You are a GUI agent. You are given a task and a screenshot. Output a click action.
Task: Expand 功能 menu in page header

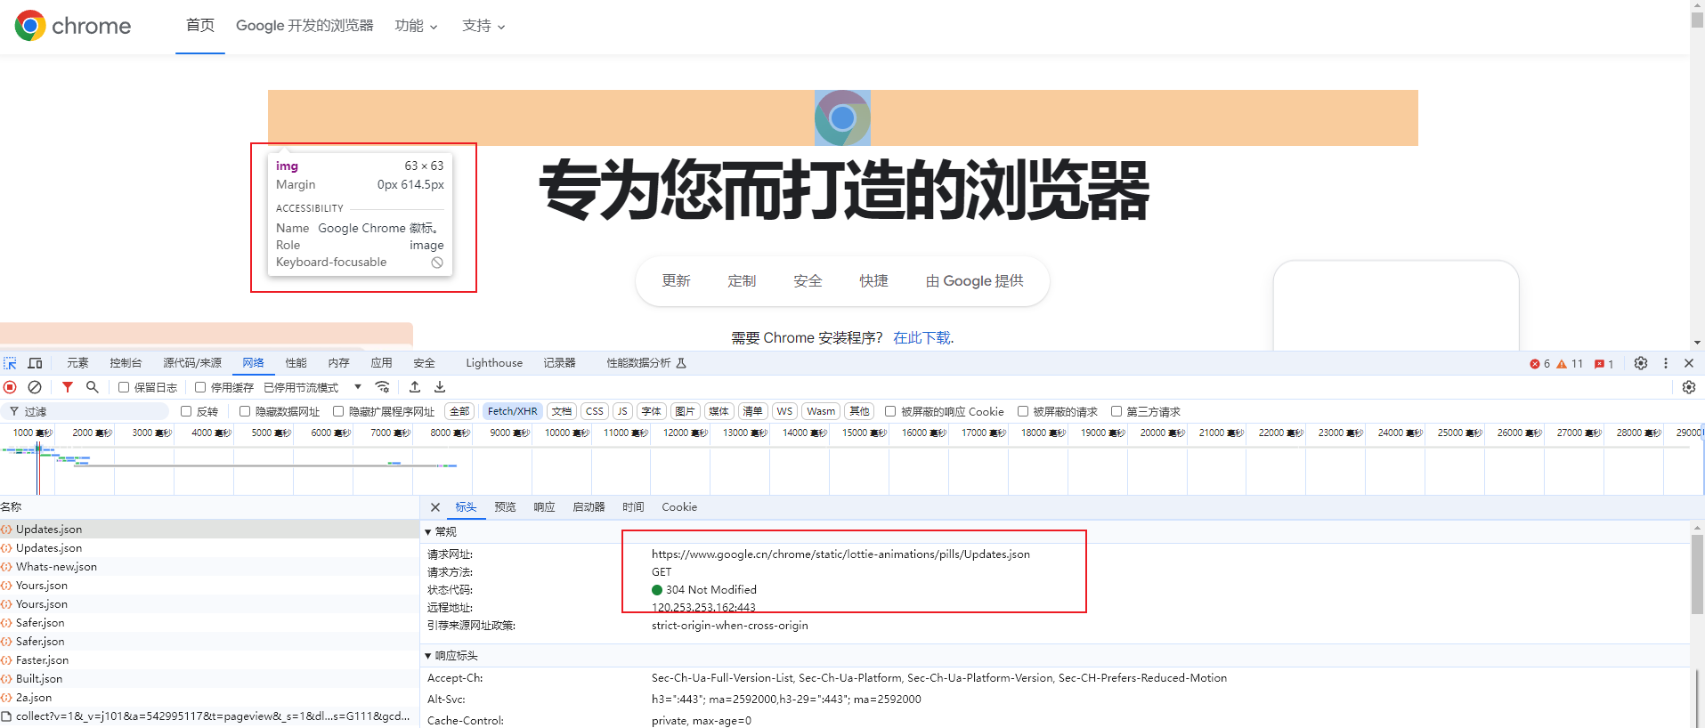(417, 26)
